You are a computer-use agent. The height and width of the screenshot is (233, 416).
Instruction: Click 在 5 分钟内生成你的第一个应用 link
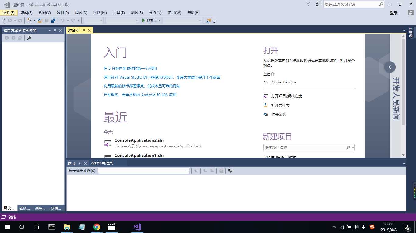pos(130,69)
